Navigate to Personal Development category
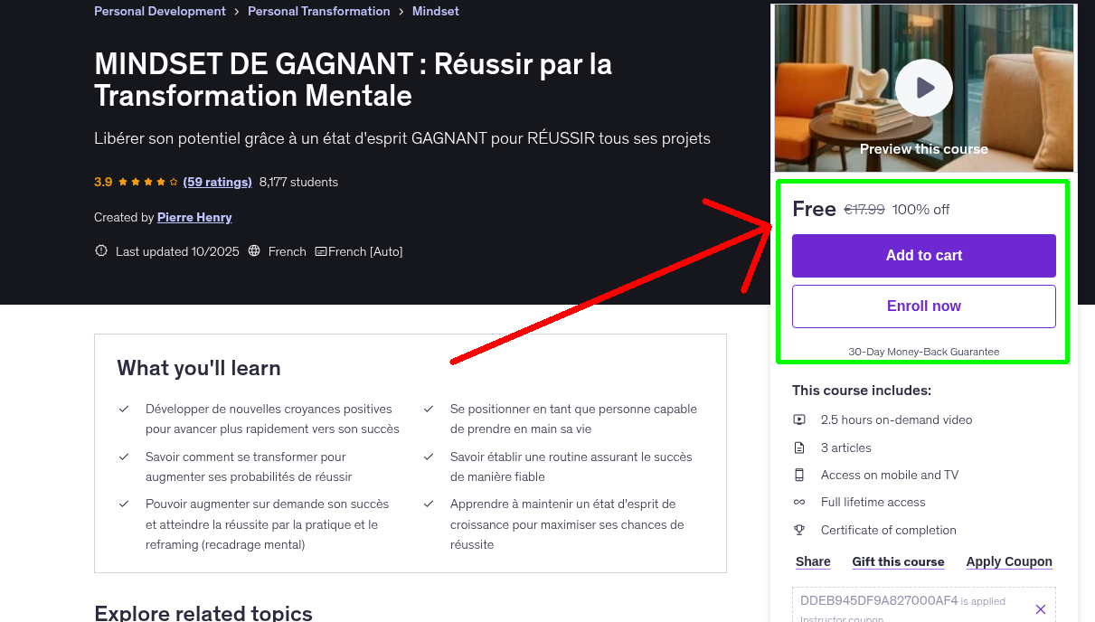Screen dimensions: 1095x622 pos(159,11)
